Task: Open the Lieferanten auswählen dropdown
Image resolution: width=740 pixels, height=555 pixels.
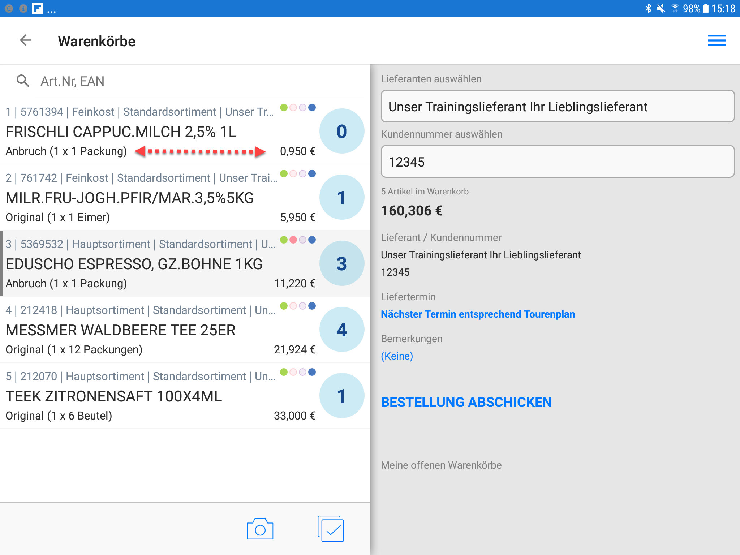Action: [557, 107]
